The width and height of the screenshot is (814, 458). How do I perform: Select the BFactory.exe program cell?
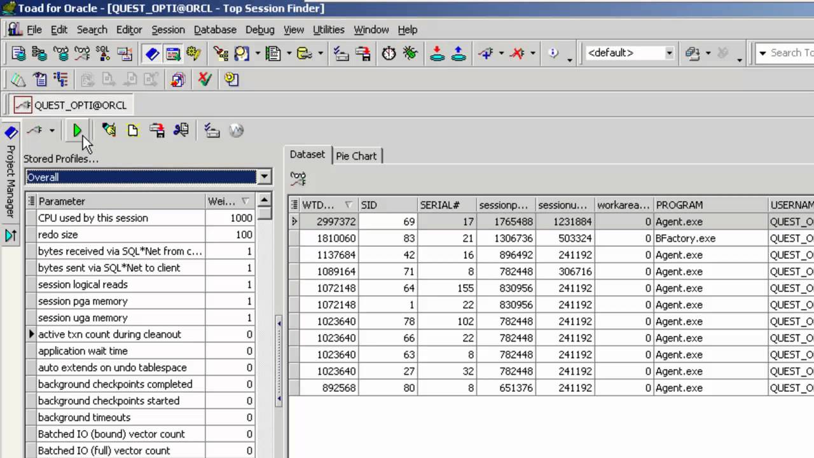(710, 238)
